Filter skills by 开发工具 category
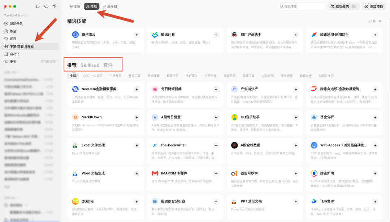Viewport: 390px width, 222px height. pyautogui.click(x=135, y=76)
